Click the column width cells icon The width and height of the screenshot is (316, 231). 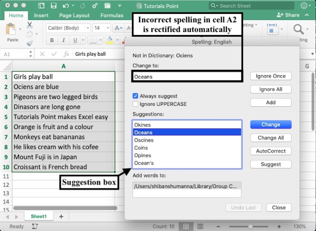point(272,29)
